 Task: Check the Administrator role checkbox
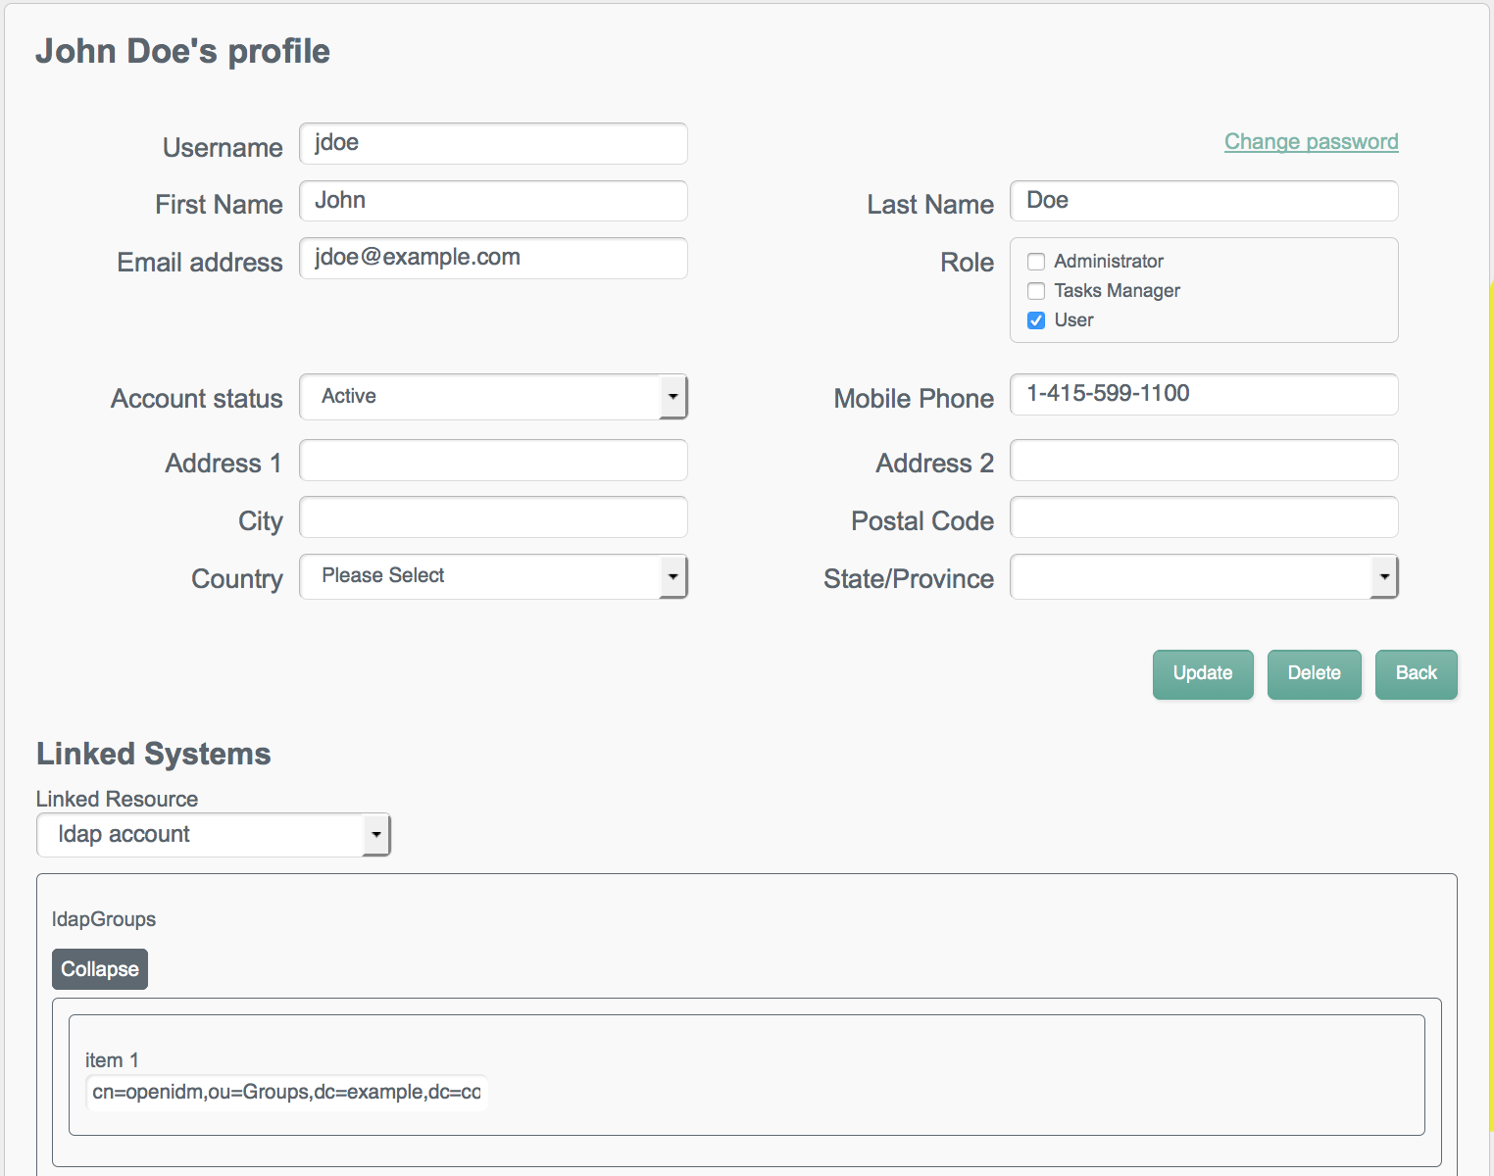pos(1036,262)
